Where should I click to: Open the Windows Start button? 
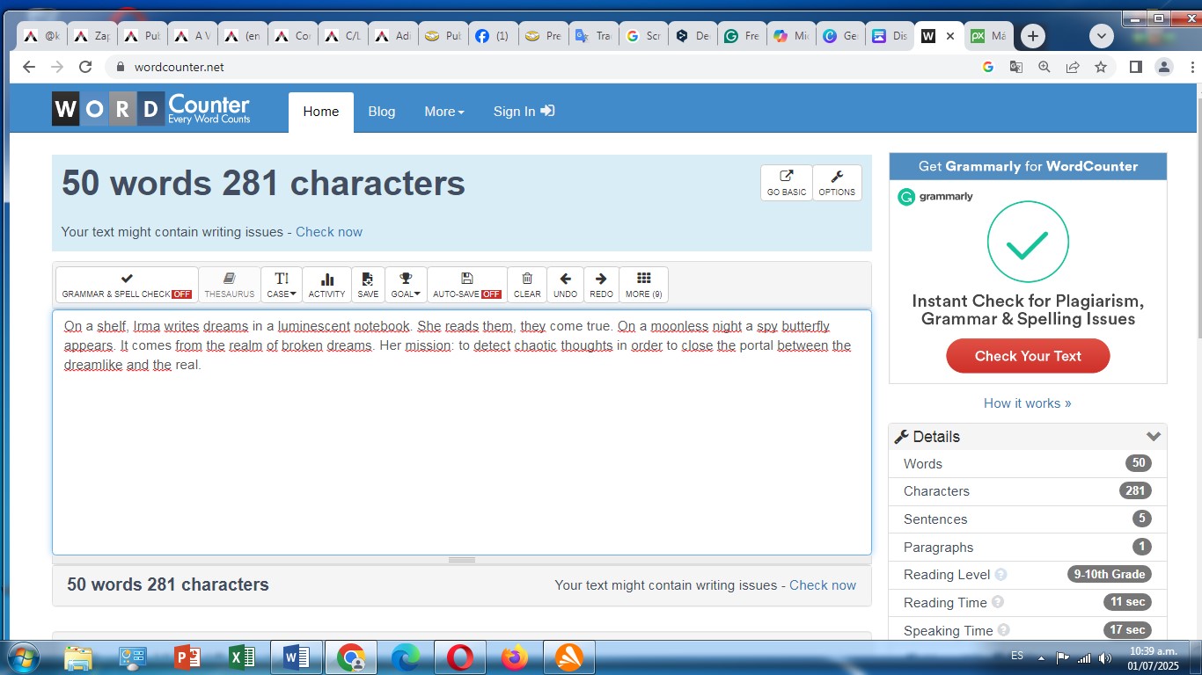(x=22, y=657)
